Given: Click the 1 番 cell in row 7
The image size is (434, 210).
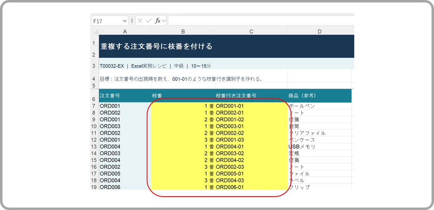Looking at the screenshot, I should pyautogui.click(x=183, y=106).
